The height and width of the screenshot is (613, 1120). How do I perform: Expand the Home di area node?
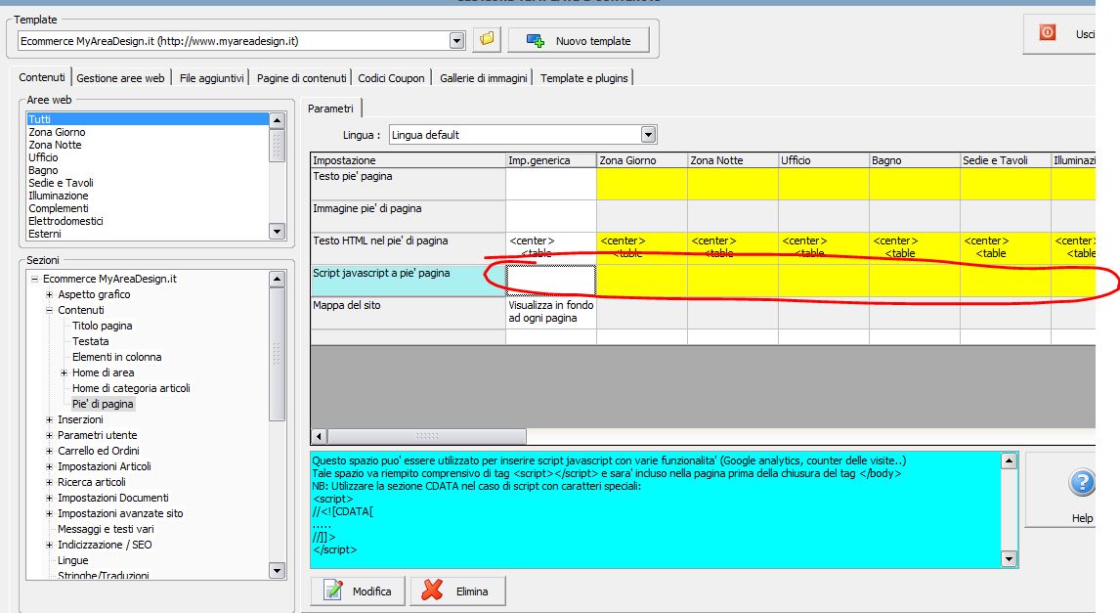[64, 372]
